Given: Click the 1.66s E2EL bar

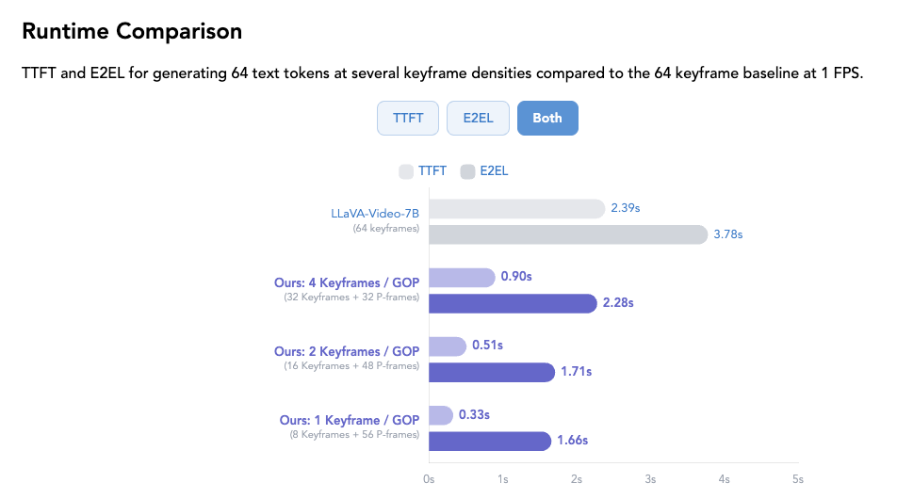Looking at the screenshot, I should coord(490,441).
